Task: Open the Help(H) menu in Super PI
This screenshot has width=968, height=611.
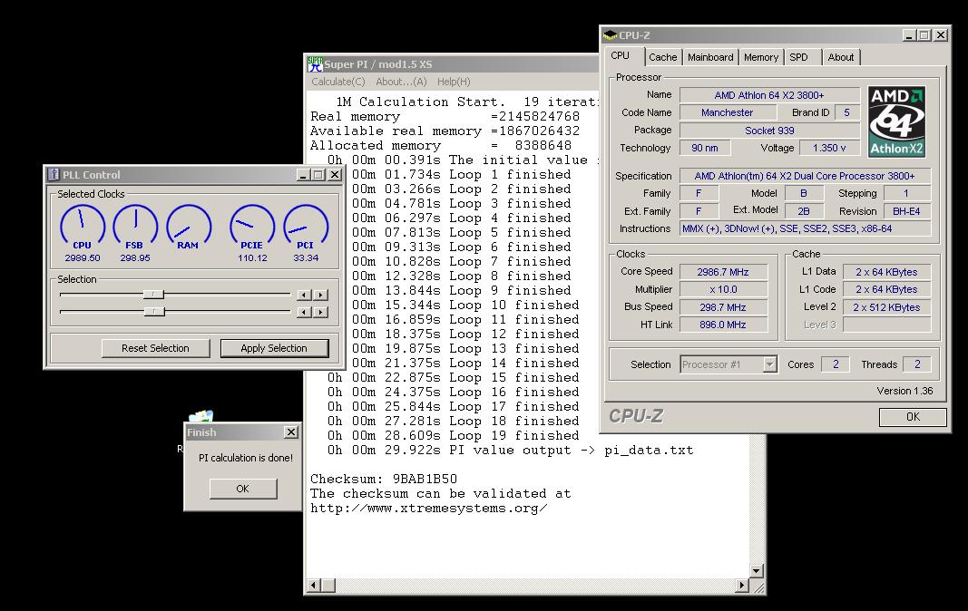Action: pyautogui.click(x=454, y=82)
